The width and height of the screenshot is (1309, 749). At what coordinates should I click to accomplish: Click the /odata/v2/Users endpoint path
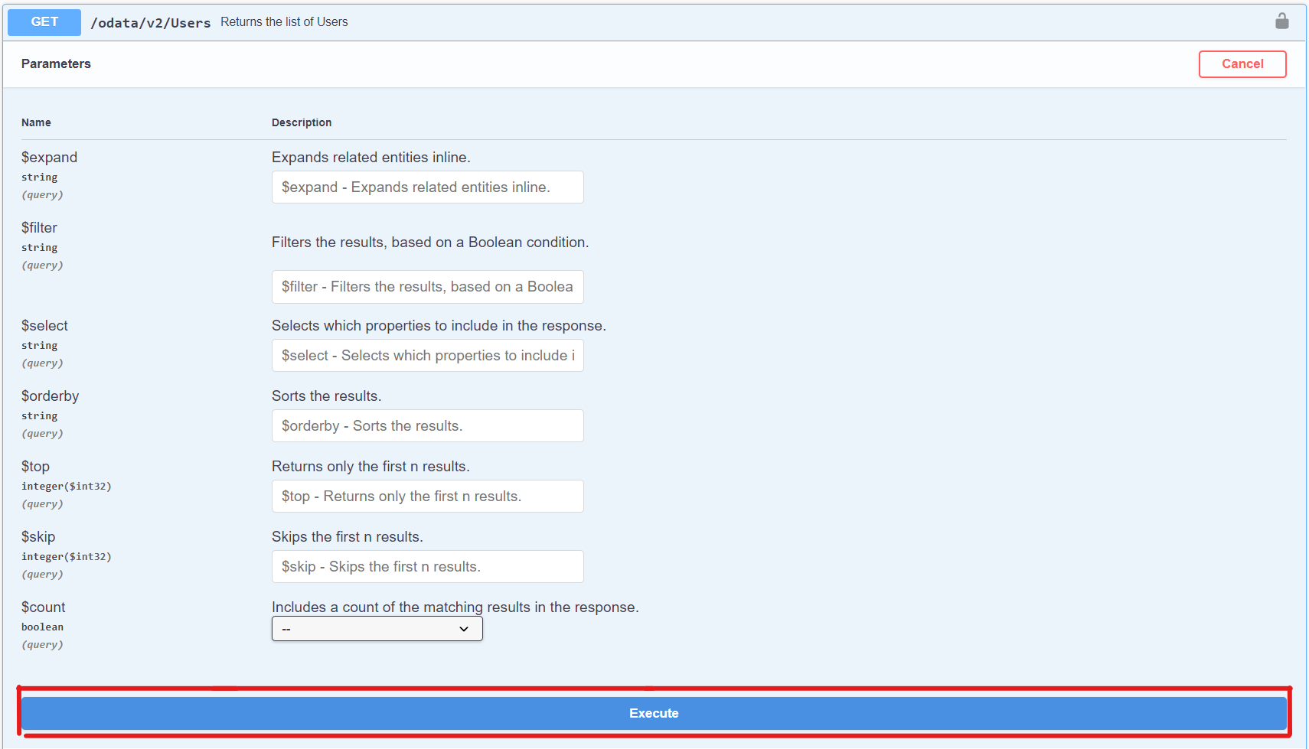coord(151,23)
